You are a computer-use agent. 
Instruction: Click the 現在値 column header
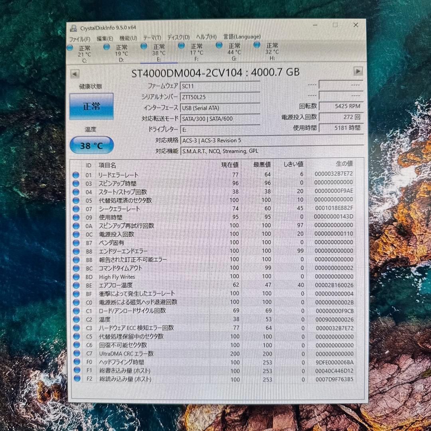pyautogui.click(x=230, y=165)
